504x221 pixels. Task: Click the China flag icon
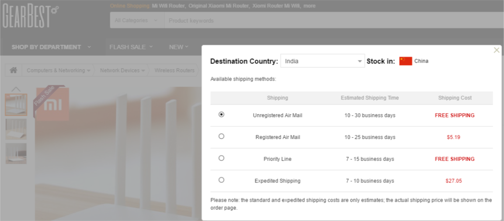tap(405, 61)
